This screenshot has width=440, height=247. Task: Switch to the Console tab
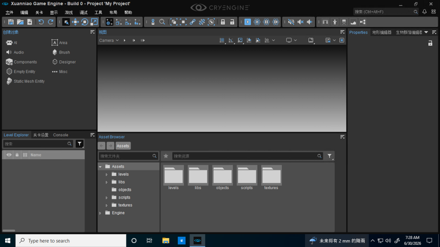point(61,135)
